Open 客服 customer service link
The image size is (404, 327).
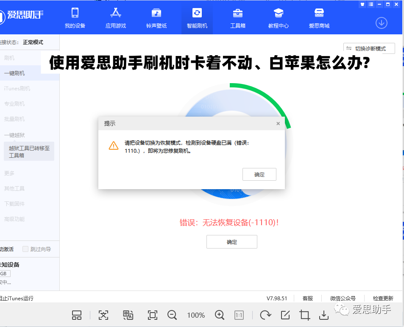click(x=308, y=299)
